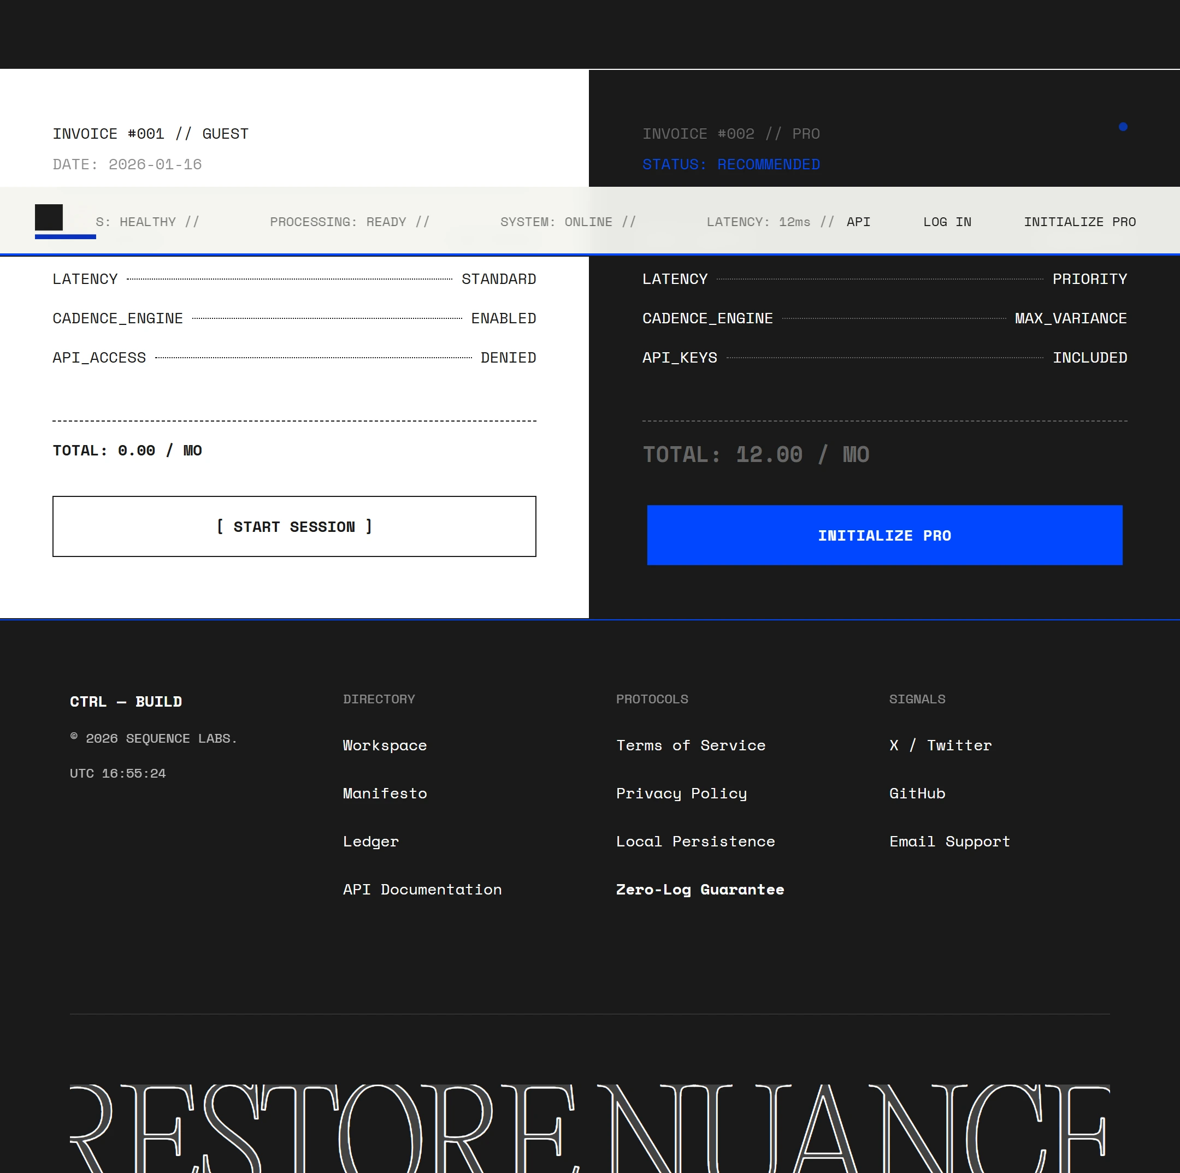Screen dimensions: 1180x1173
Task: Click the Zero-Log Guarantee link
Action: coord(699,890)
